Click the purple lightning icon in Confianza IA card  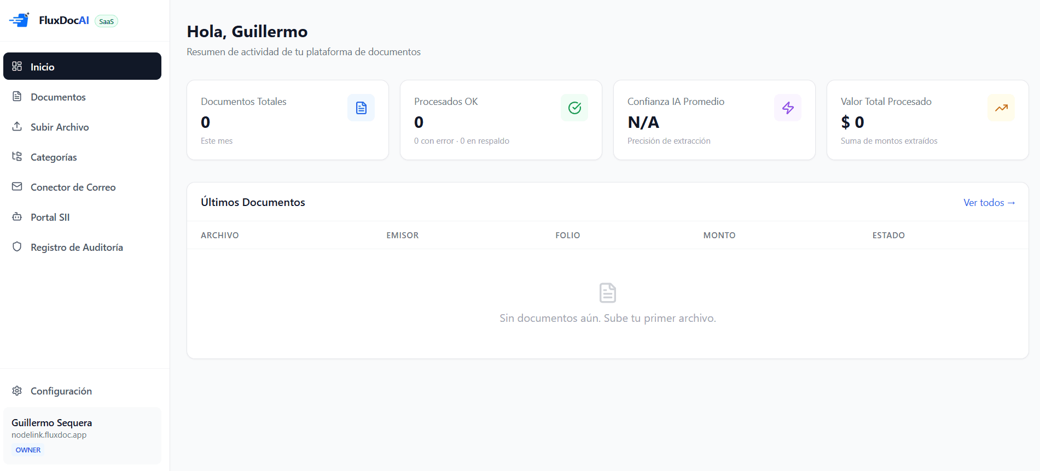coord(788,108)
